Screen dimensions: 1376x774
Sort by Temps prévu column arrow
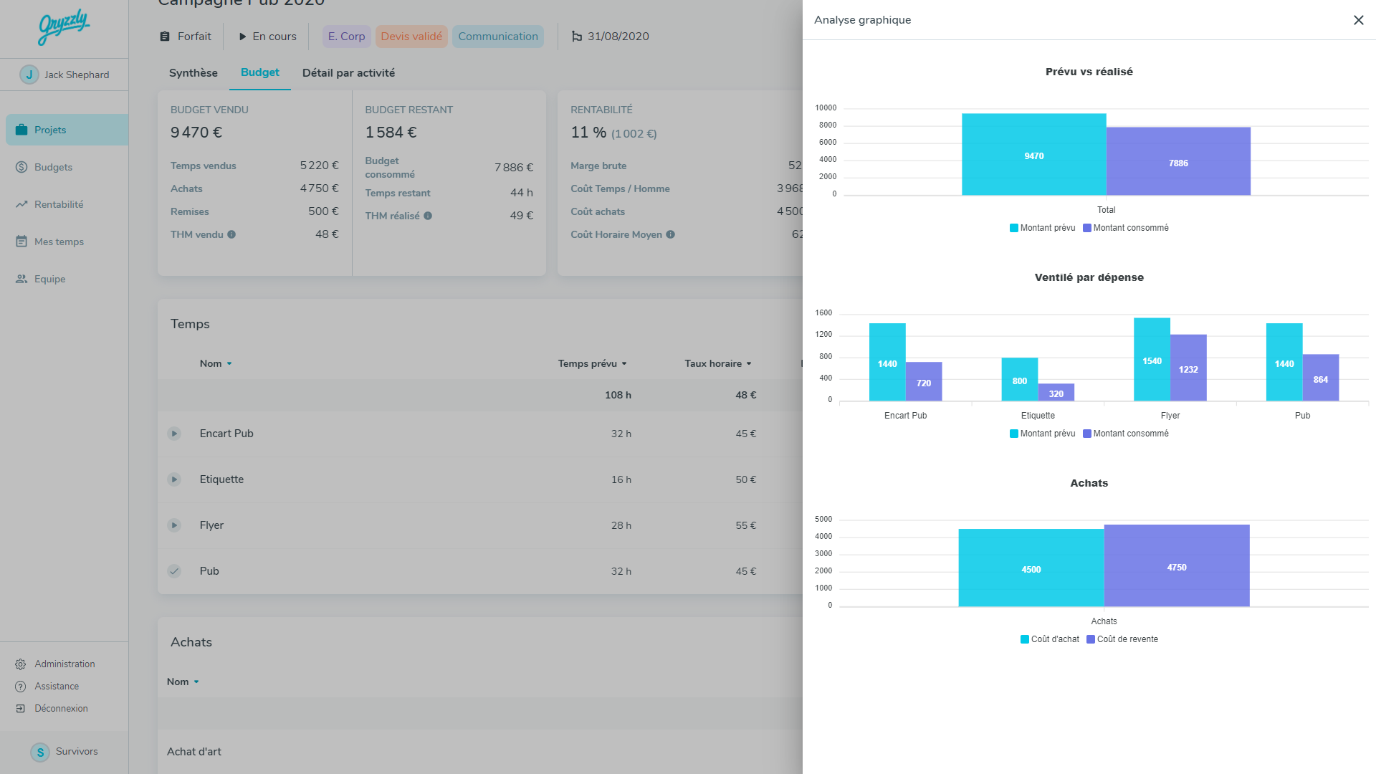tap(624, 364)
